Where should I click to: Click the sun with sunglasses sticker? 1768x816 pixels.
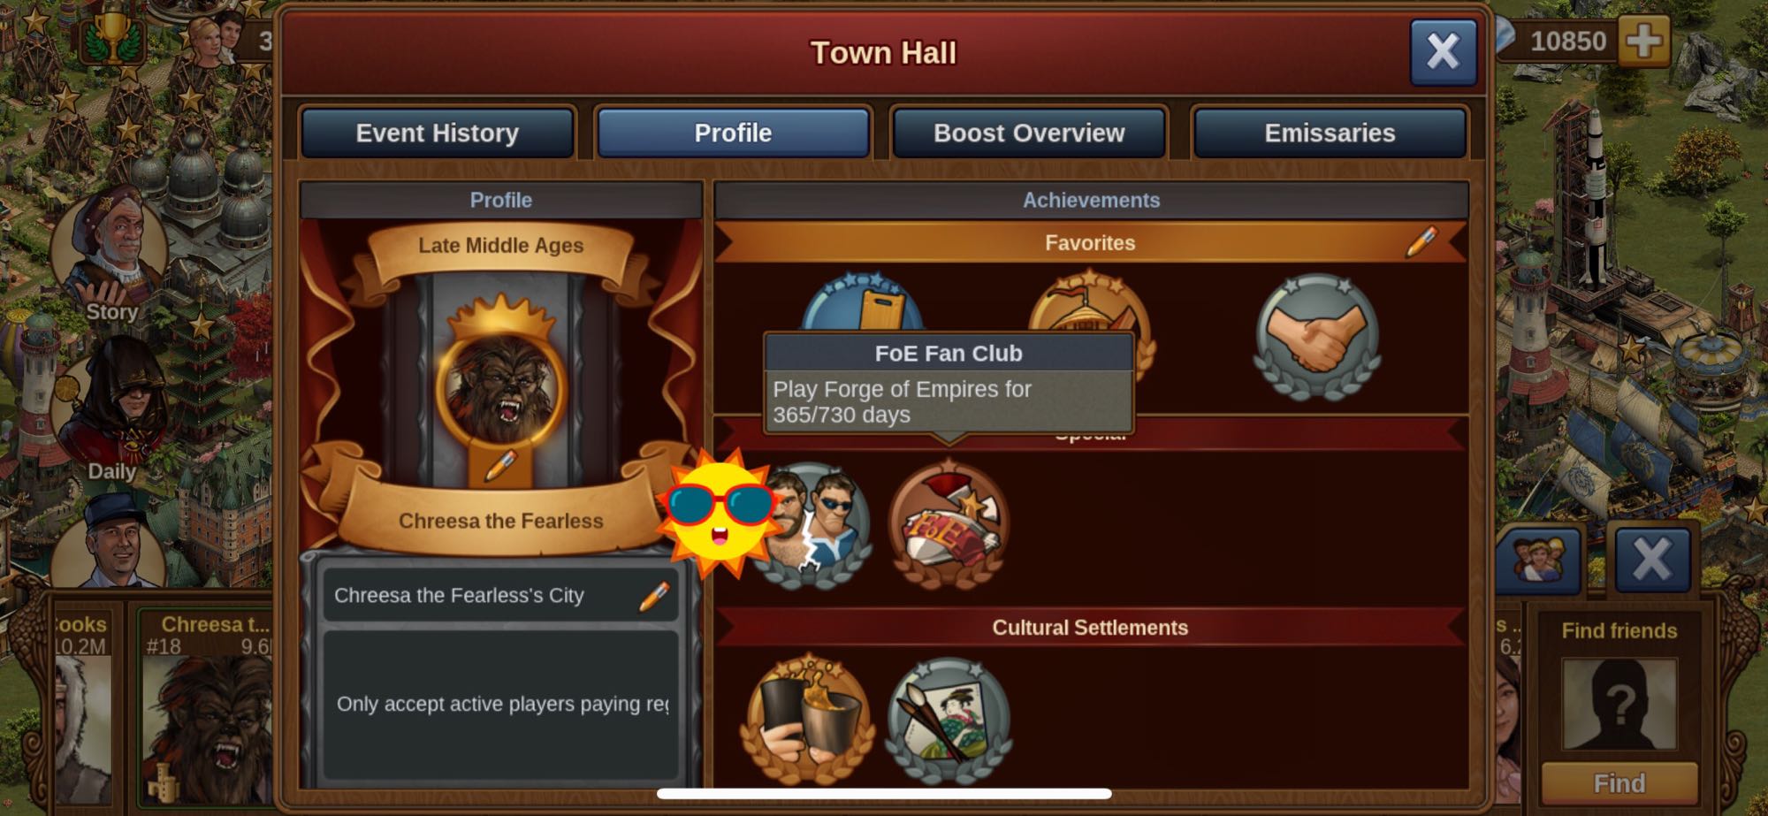719,512
